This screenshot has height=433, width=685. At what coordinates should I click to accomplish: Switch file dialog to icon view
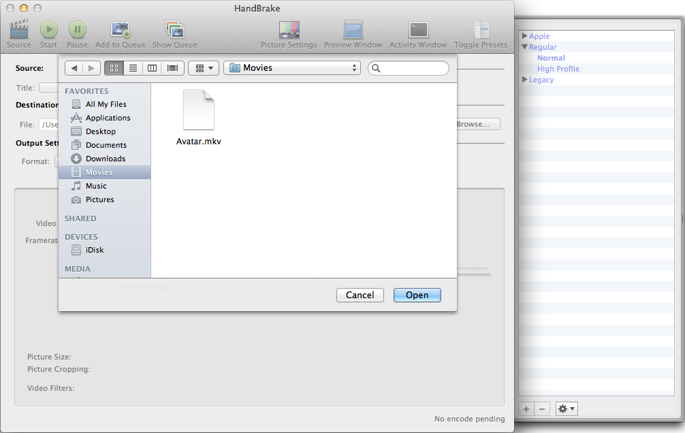(114, 68)
